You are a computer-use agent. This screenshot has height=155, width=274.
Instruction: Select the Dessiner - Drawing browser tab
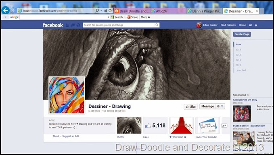241,11
